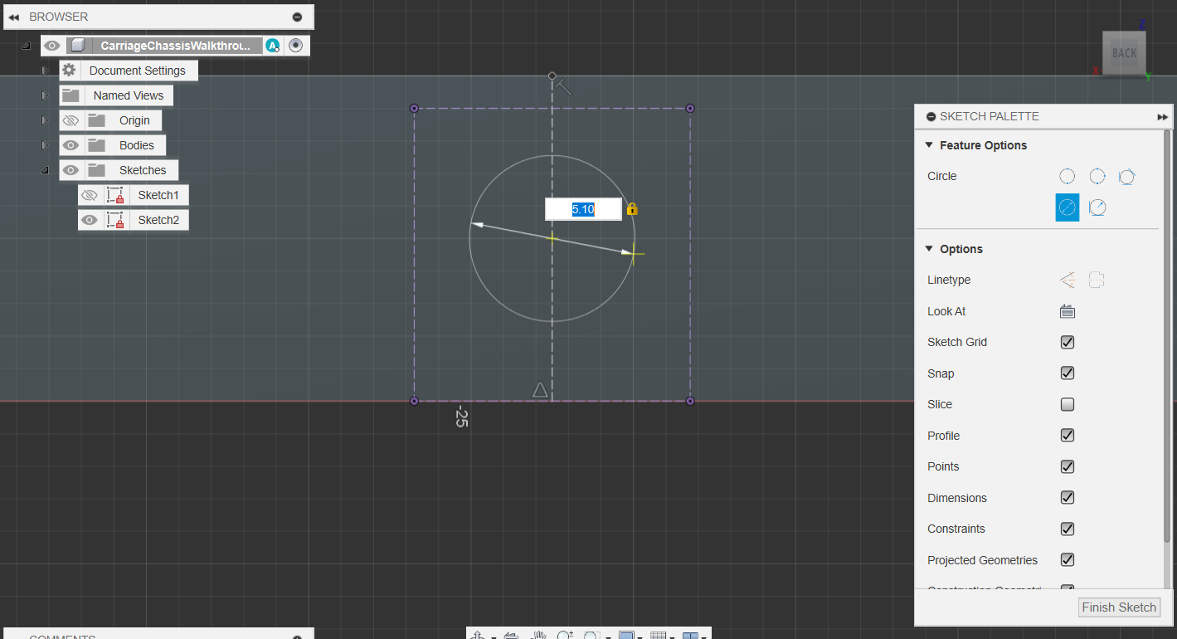Open the Grid and Snaps dropdown arrow
Image resolution: width=1177 pixels, height=639 pixels.
point(672,637)
